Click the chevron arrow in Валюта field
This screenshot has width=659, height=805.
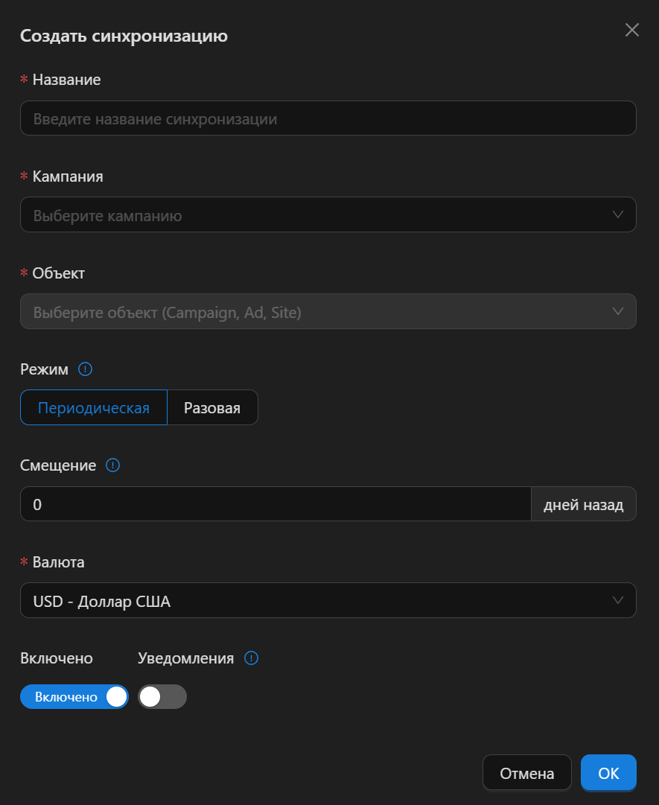(618, 600)
